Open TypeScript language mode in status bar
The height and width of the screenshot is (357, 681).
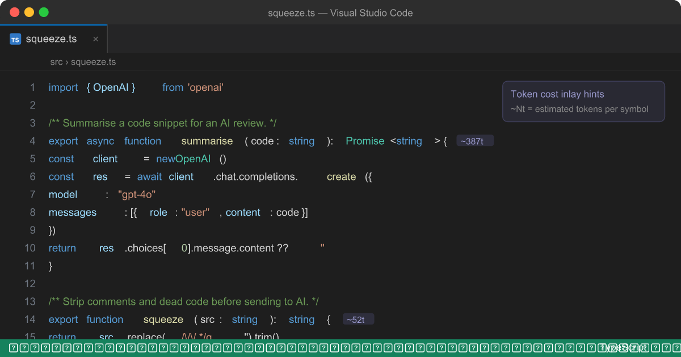(x=623, y=348)
